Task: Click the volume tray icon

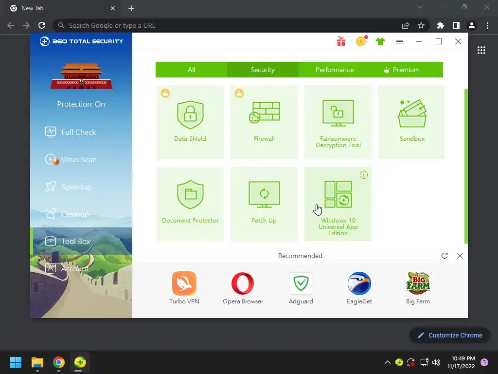Action: pos(436,362)
